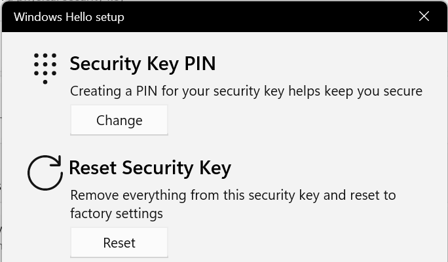Click the "factory settings" text line

coord(117,214)
